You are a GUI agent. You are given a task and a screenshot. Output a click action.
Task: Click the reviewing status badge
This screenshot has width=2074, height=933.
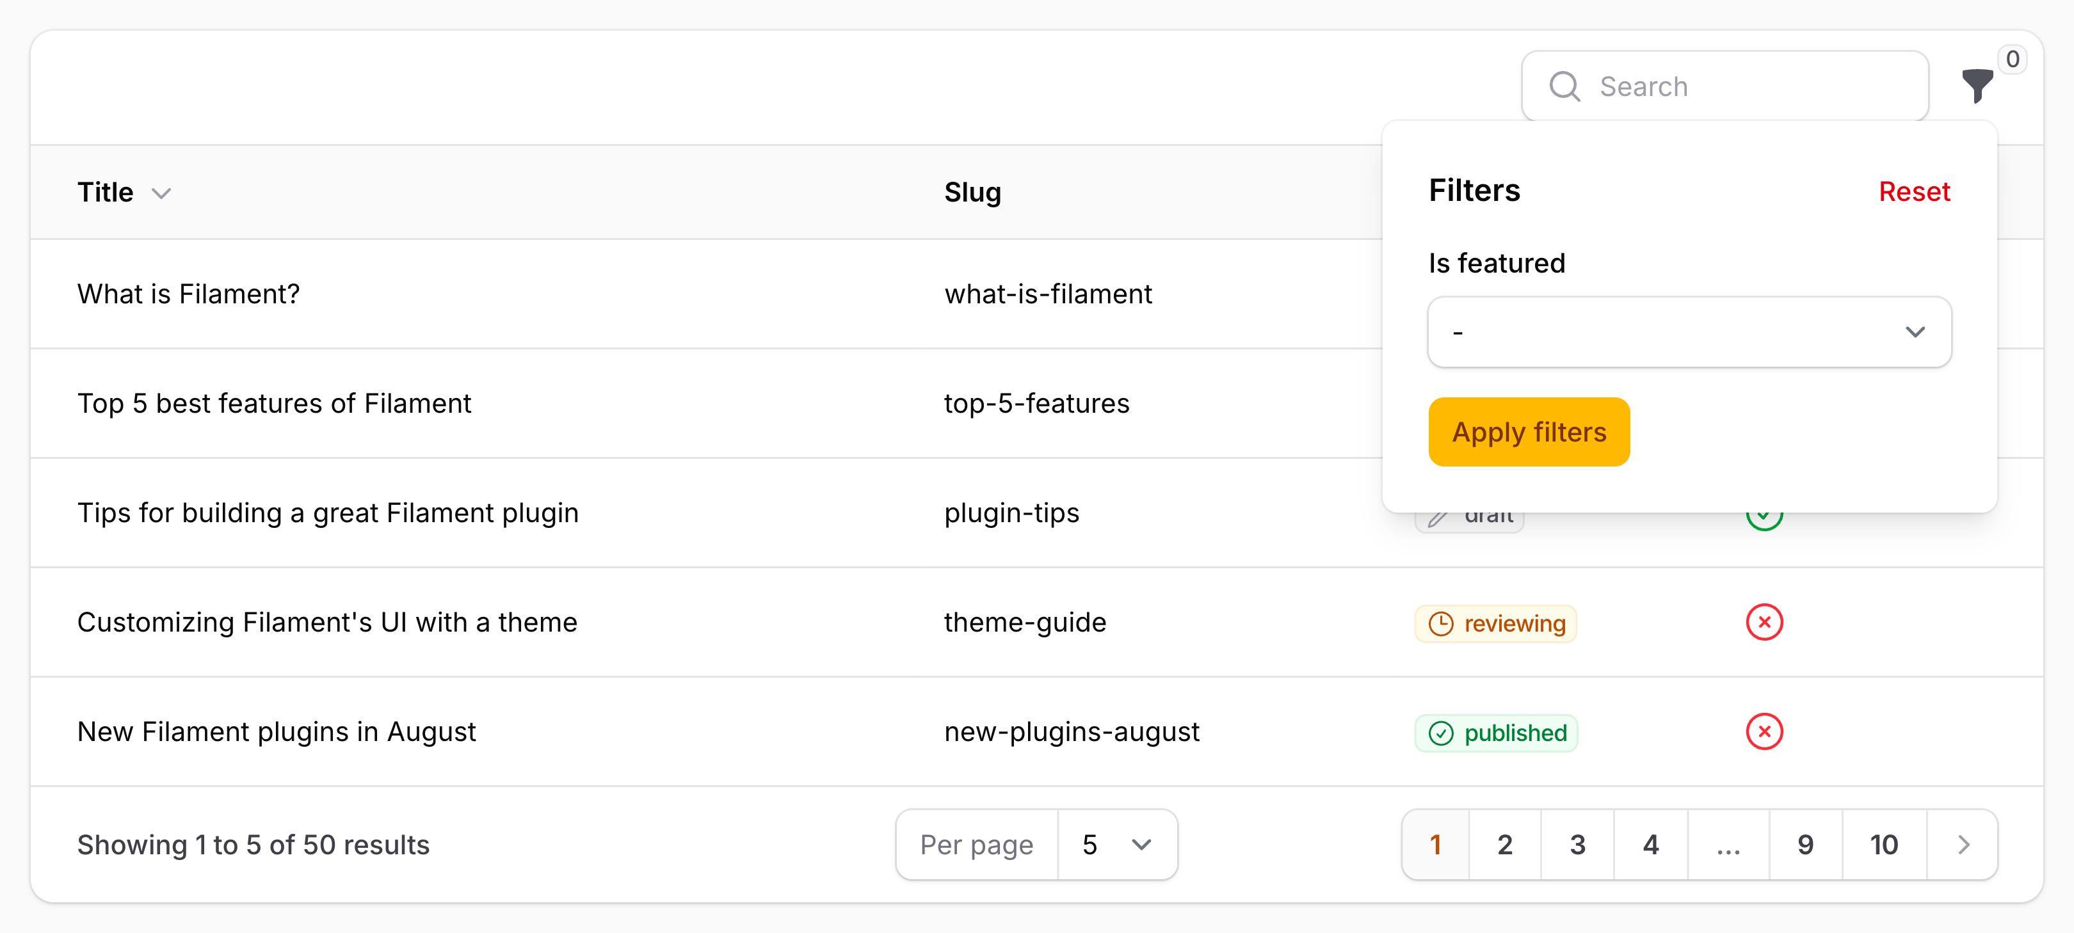coord(1495,623)
